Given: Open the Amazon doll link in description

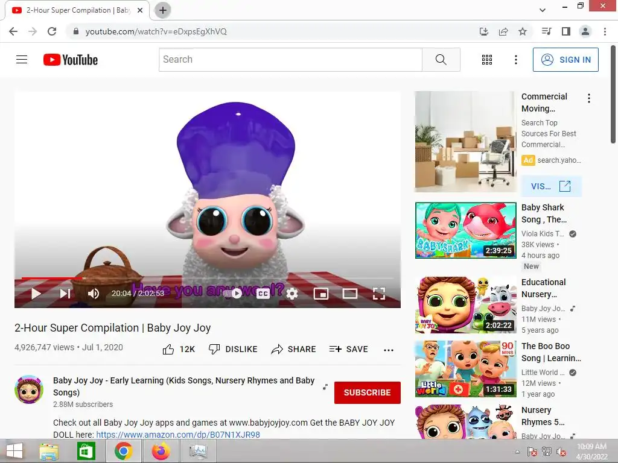Looking at the screenshot, I should pos(178,434).
